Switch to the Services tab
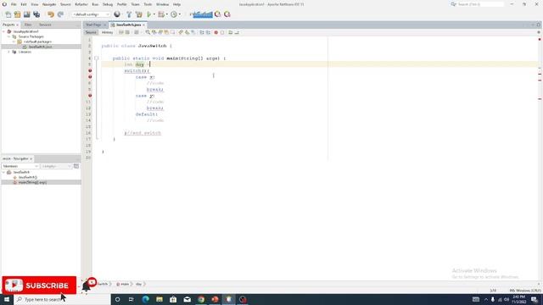This screenshot has width=543, height=305. click(45, 25)
